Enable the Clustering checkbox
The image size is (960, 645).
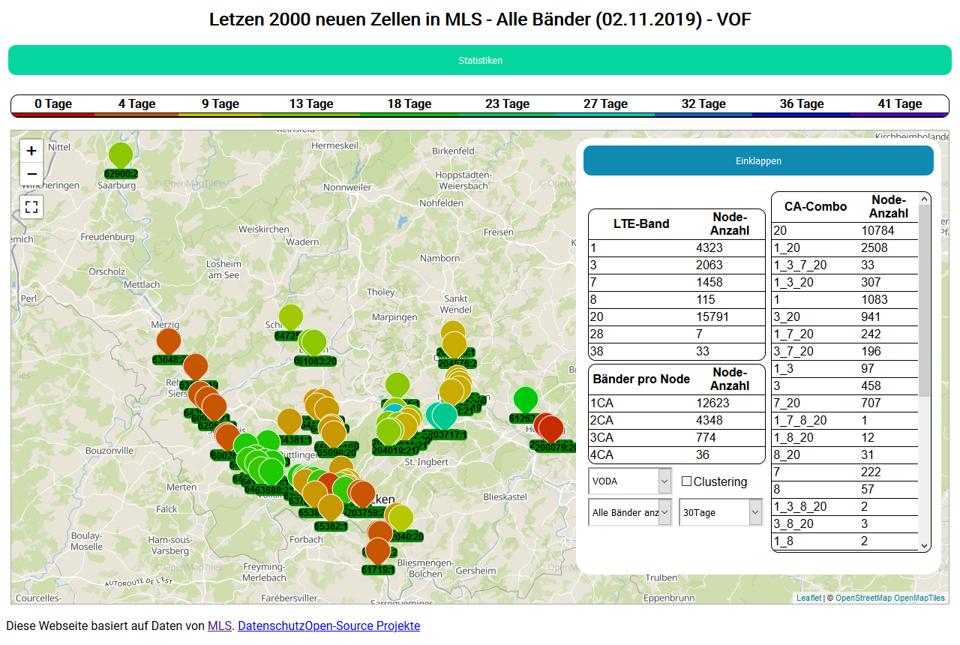coord(686,481)
